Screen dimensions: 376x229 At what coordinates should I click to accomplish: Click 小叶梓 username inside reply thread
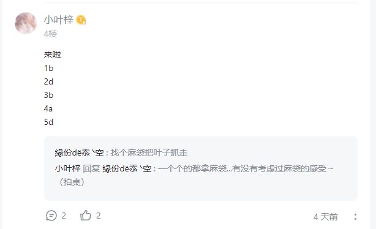point(67,168)
